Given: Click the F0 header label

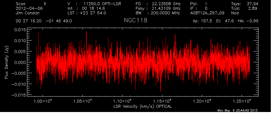Looking at the screenshot, I should 138,4.
